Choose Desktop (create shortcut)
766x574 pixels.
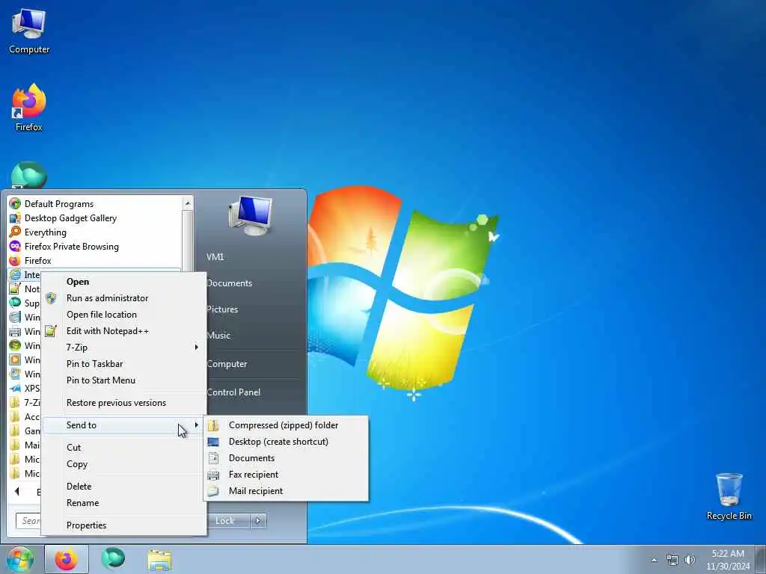tap(286, 442)
